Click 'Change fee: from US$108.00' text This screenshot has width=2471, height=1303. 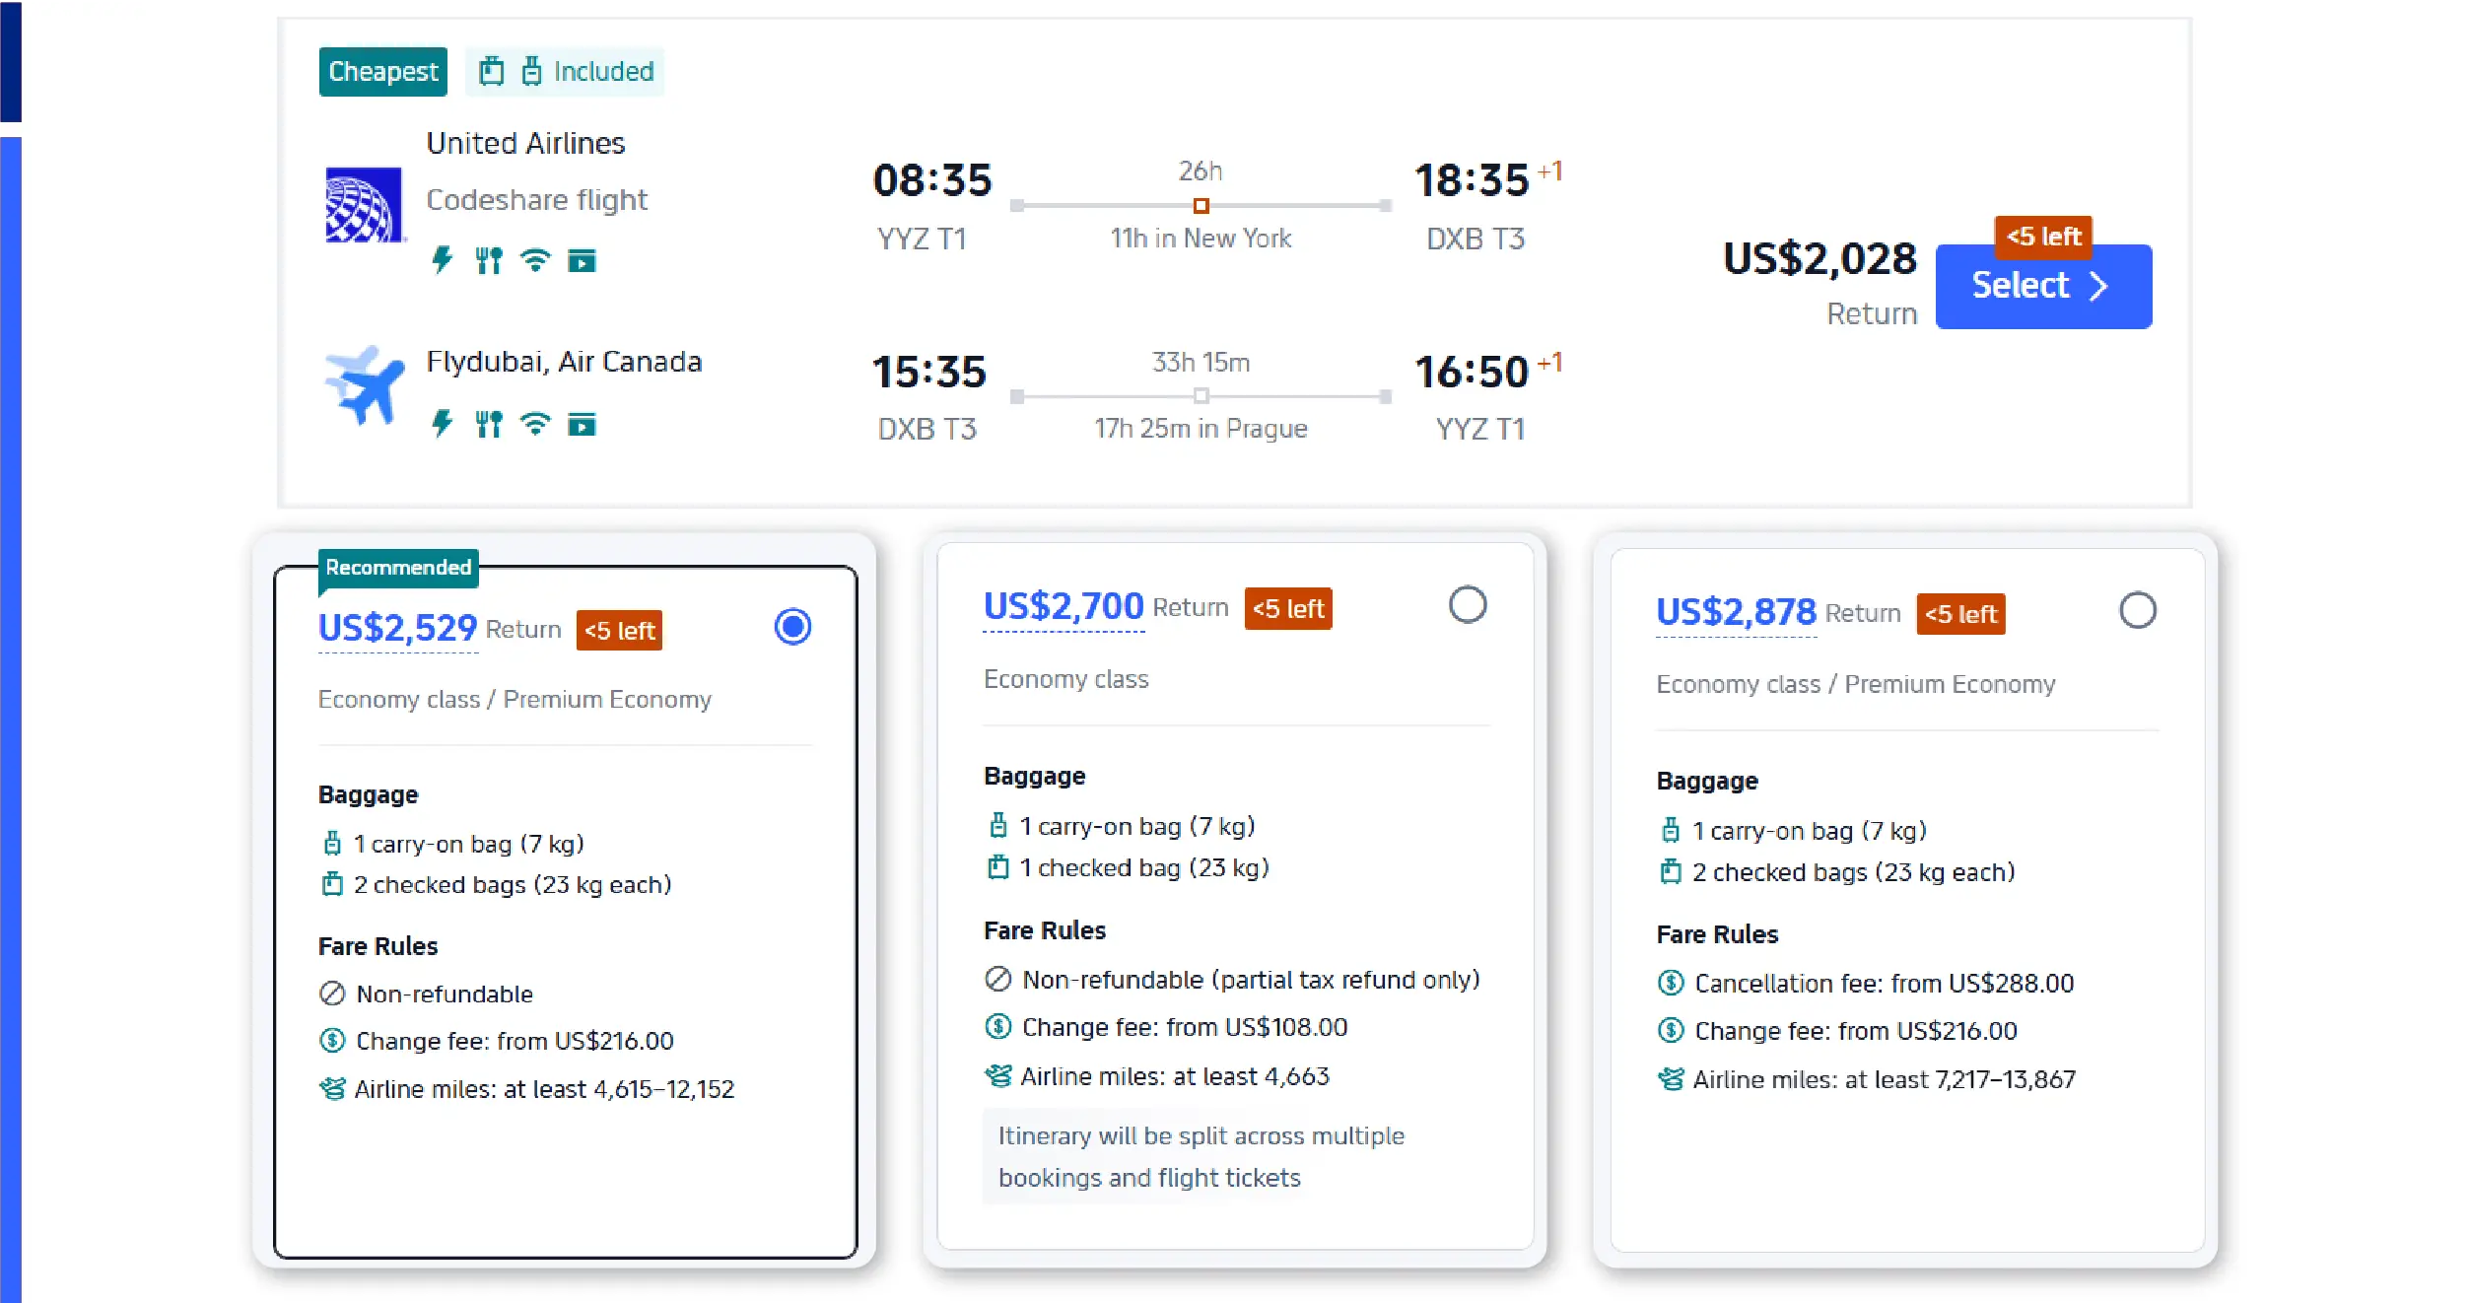[1185, 1028]
